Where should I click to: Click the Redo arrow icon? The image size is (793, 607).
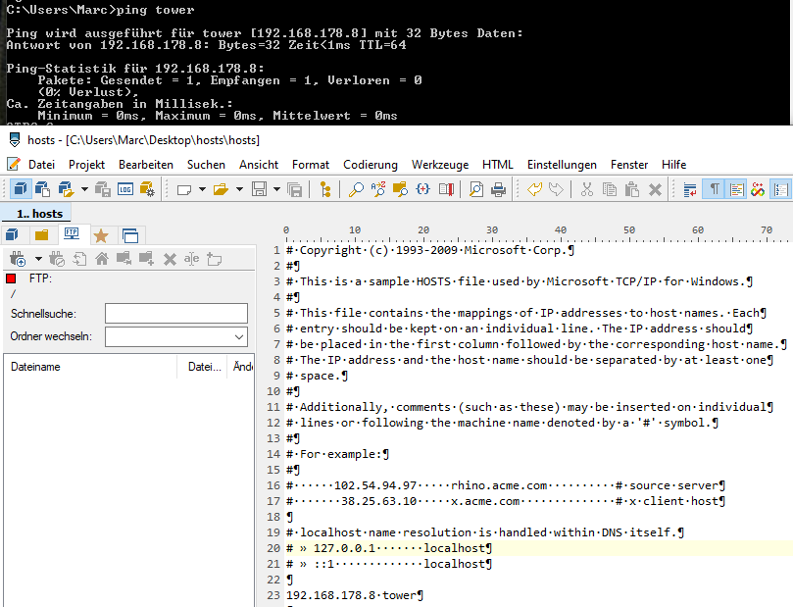(557, 189)
